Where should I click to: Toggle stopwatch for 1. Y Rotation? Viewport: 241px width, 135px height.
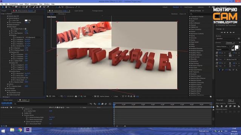pyautogui.click(x=14, y=42)
